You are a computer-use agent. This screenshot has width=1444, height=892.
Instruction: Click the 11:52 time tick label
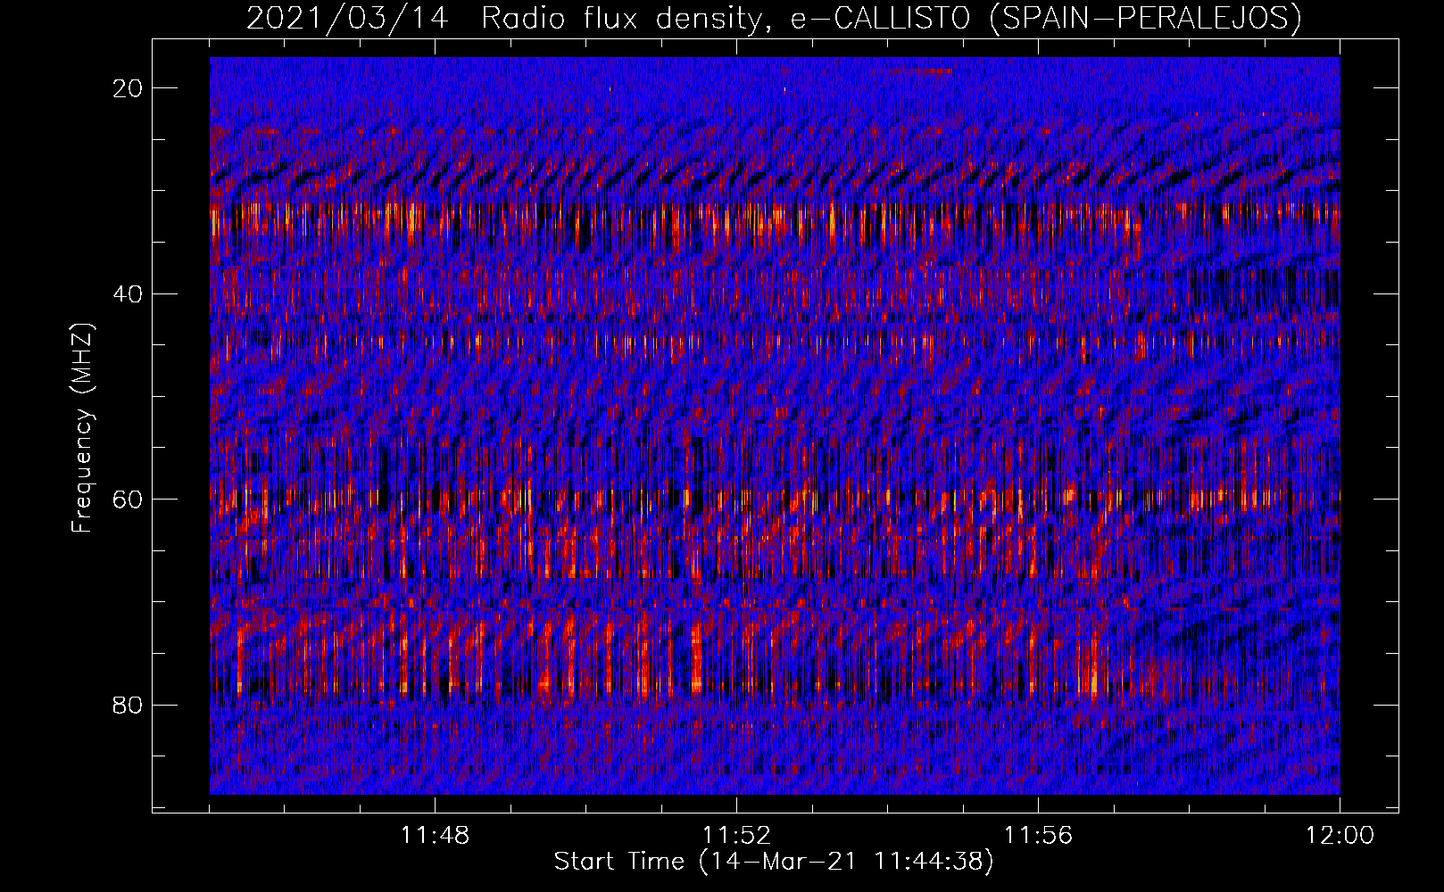point(736,836)
